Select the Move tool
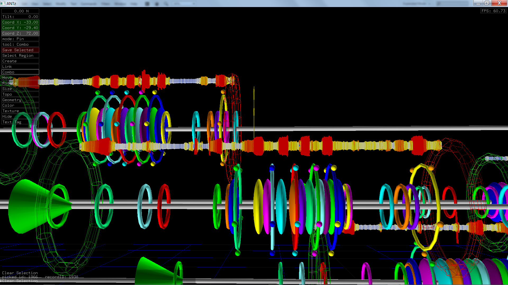The image size is (508, 285). [20, 78]
